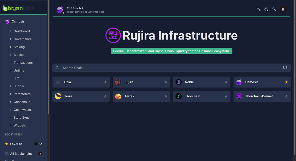
Task: Favorite the Noble chain star
Action: (x=226, y=82)
